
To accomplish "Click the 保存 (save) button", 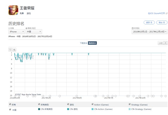I will click(149, 23).
